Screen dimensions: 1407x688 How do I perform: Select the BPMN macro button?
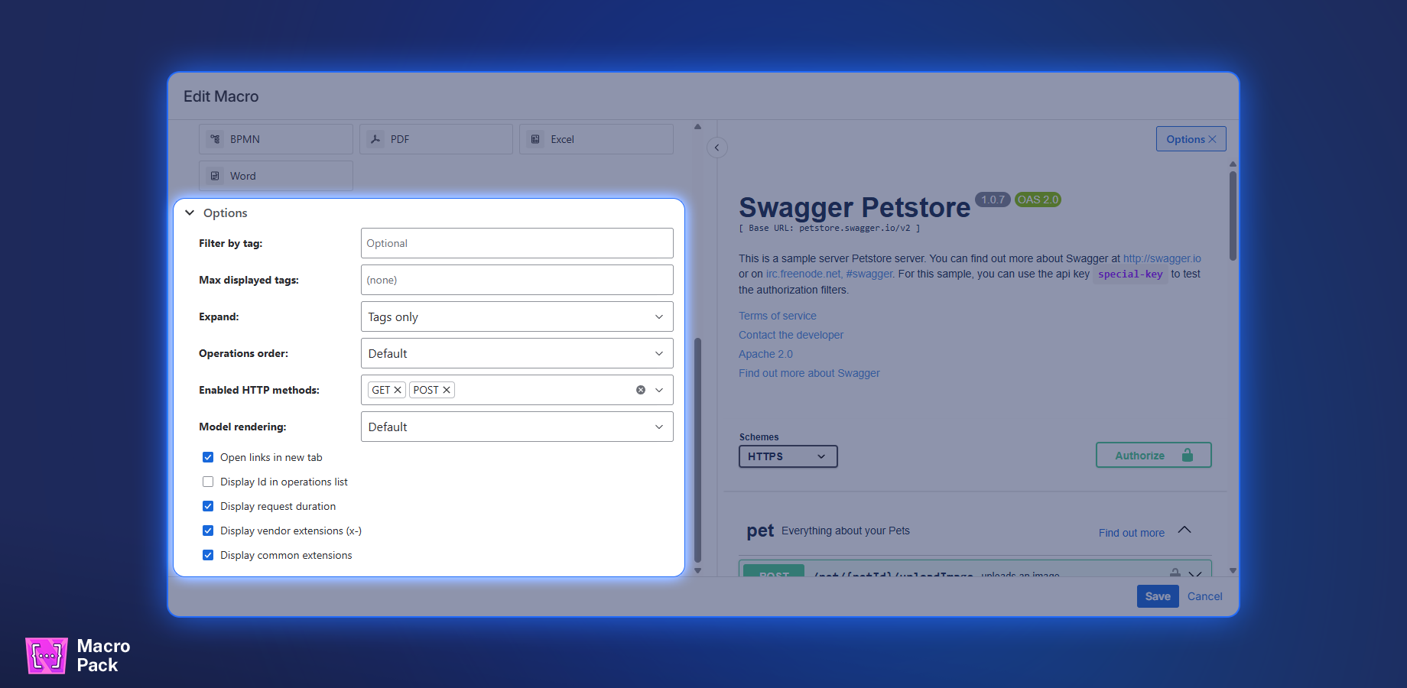pyautogui.click(x=276, y=139)
